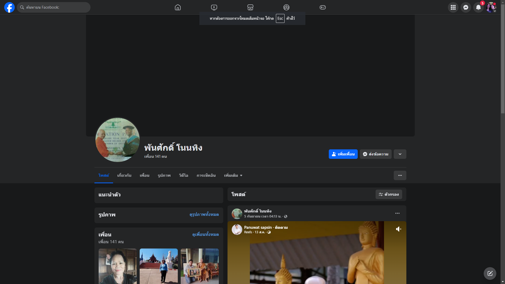Image resolution: width=505 pixels, height=284 pixels.
Task: Click the Facebook logo icon
Action: tap(9, 7)
